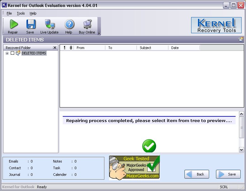Screen dimensions: 246x191
Task: Close the Recoverd Folder pane
Action: [x=55, y=47]
